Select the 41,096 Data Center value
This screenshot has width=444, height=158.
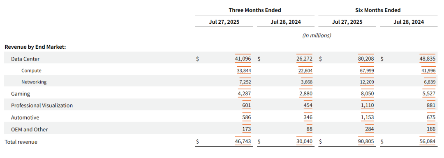coord(243,59)
